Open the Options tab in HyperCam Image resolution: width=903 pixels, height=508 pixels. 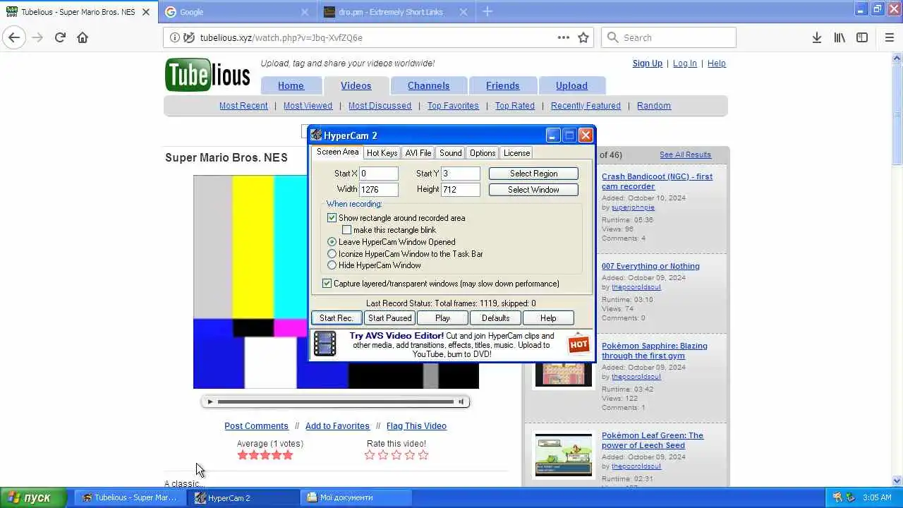click(483, 153)
